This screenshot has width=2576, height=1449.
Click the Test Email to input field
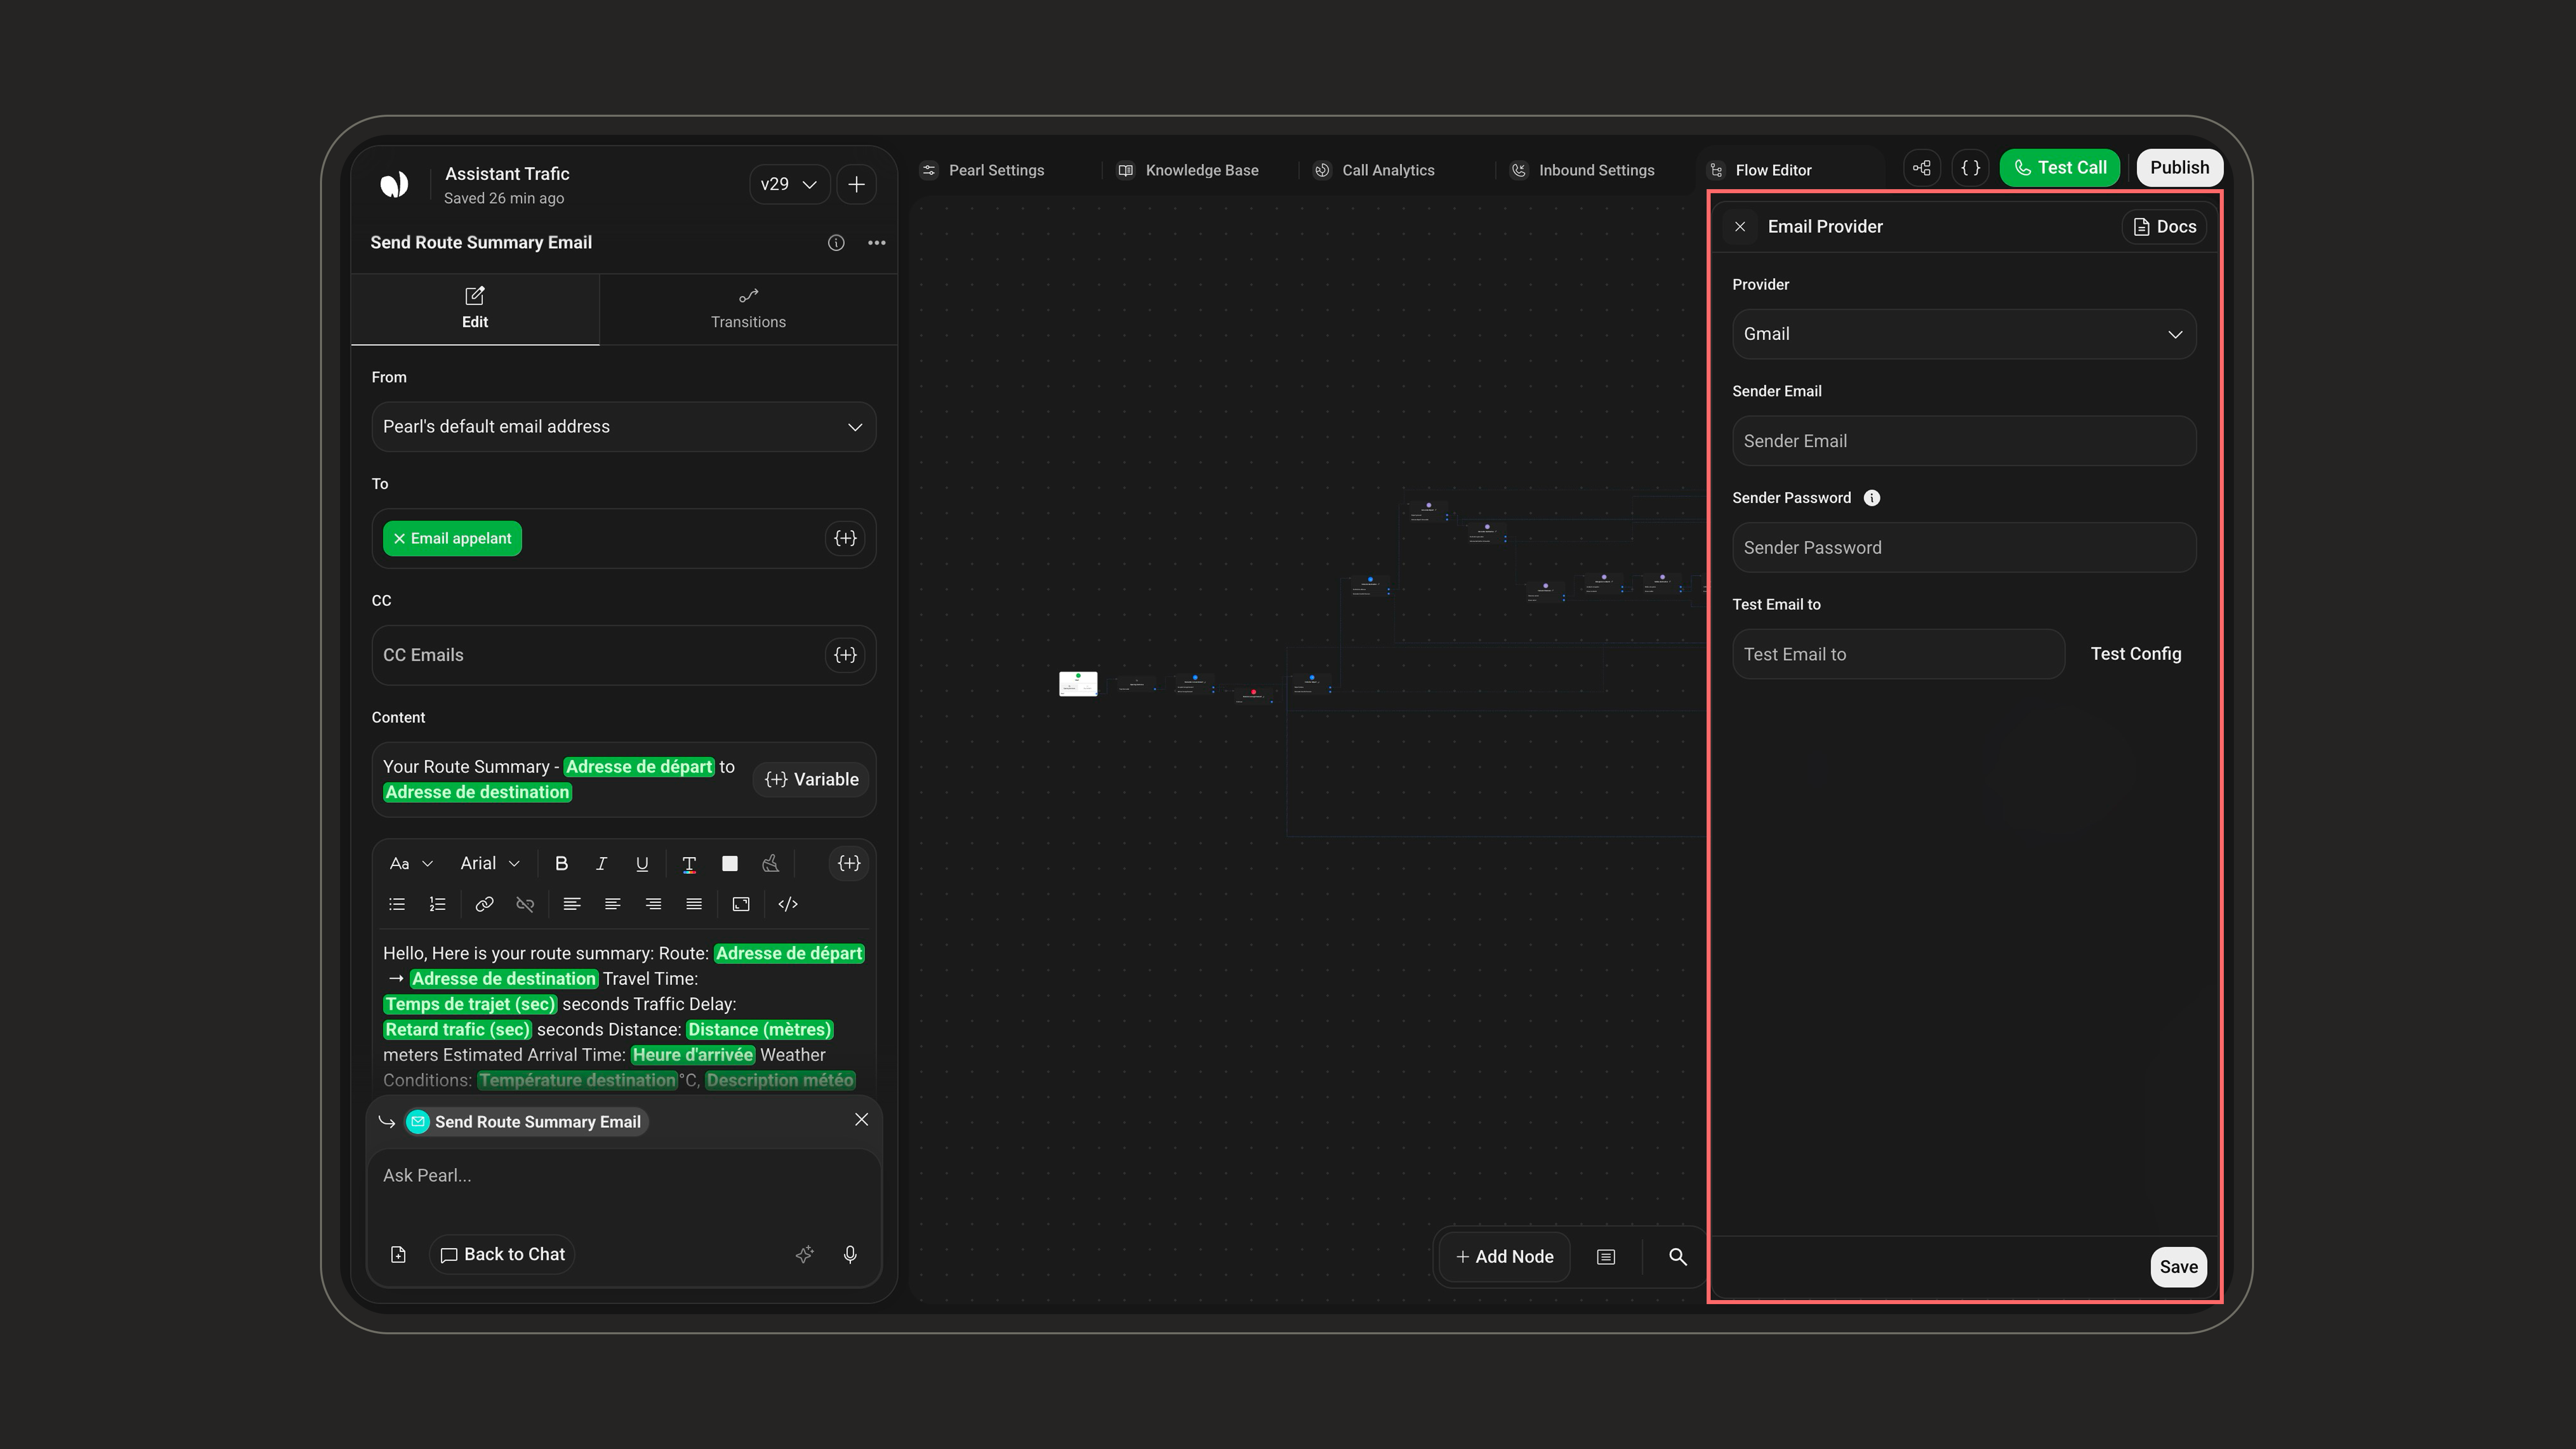point(1898,654)
